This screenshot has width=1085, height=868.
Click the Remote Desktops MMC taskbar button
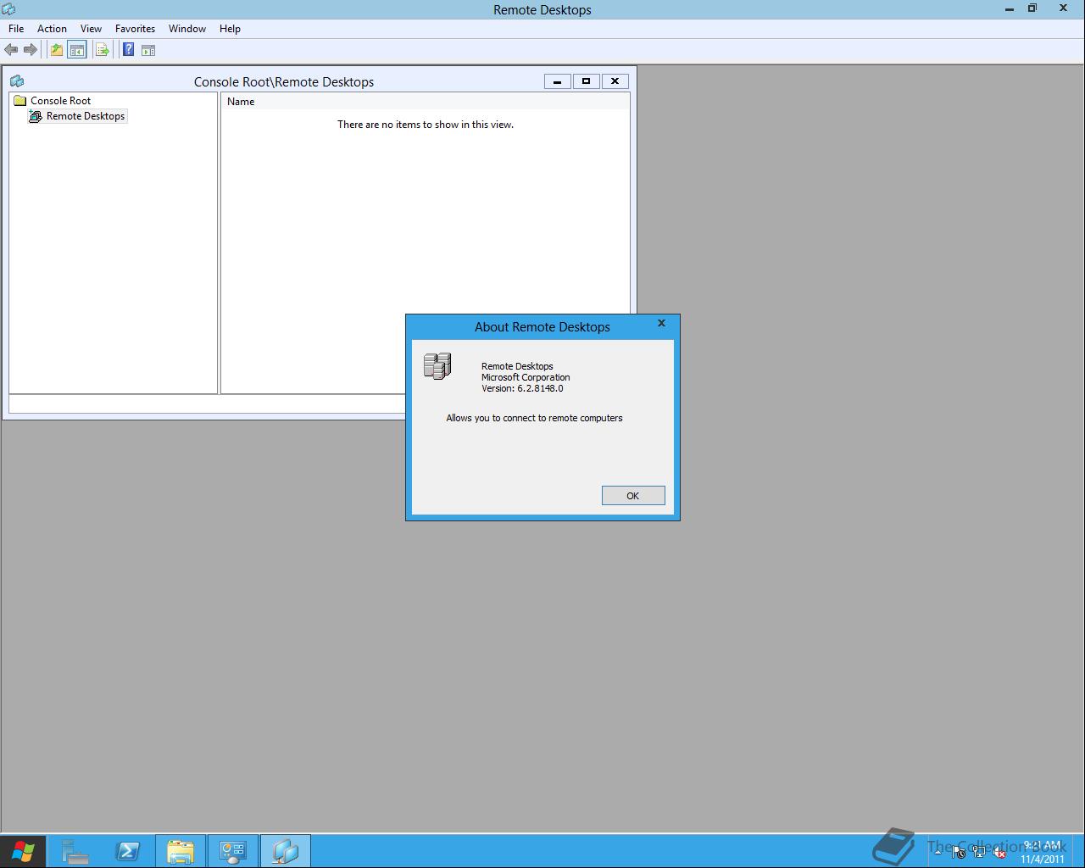[285, 851]
